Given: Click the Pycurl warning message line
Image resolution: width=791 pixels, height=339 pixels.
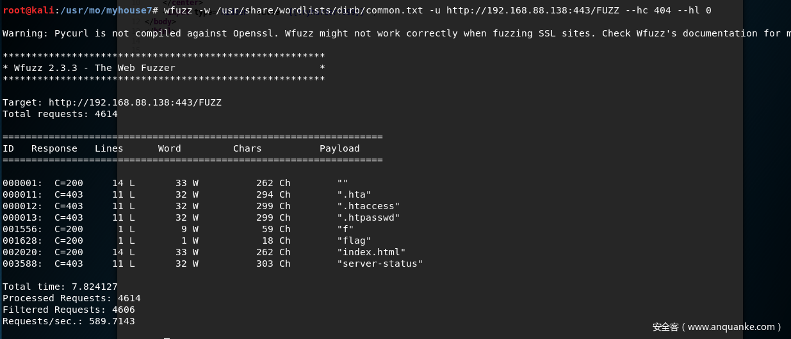Looking at the screenshot, I should click(396, 33).
